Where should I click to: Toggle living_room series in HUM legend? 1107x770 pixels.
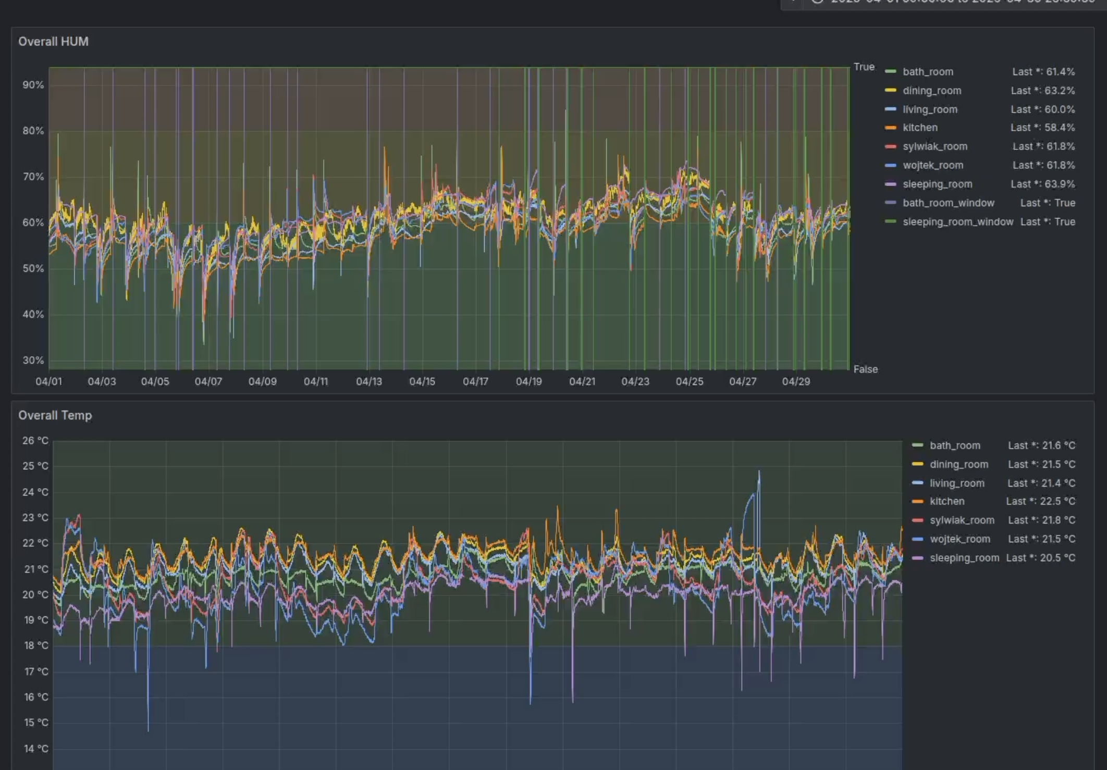930,109
